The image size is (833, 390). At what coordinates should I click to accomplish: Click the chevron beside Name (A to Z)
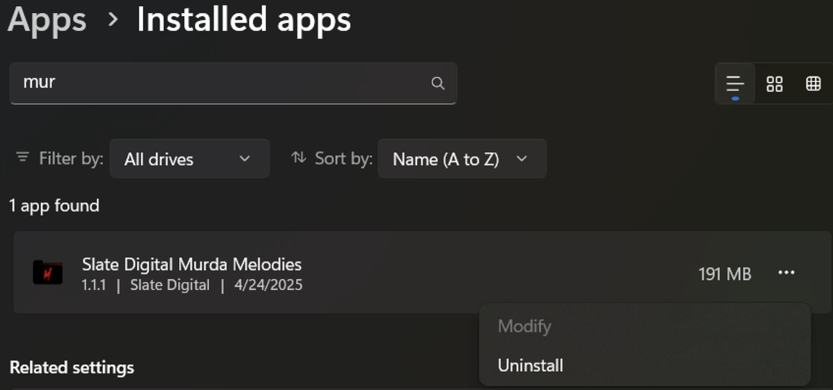[522, 159]
